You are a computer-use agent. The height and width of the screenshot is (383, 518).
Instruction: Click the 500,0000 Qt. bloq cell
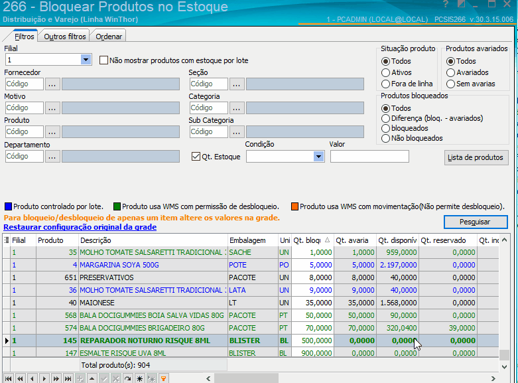[312, 341]
